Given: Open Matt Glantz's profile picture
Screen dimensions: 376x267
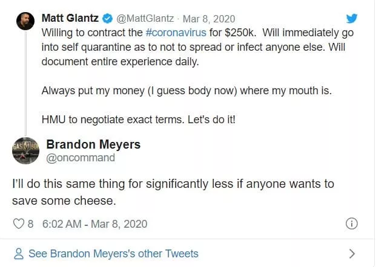Looking at the screenshot, I should [x=25, y=22].
